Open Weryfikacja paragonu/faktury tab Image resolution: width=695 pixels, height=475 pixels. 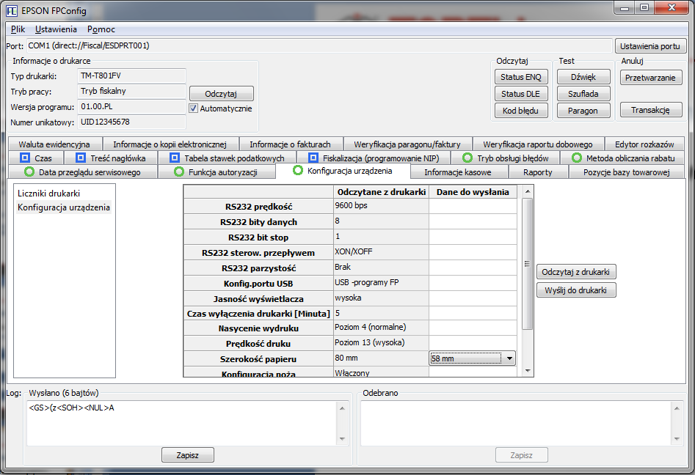click(407, 144)
